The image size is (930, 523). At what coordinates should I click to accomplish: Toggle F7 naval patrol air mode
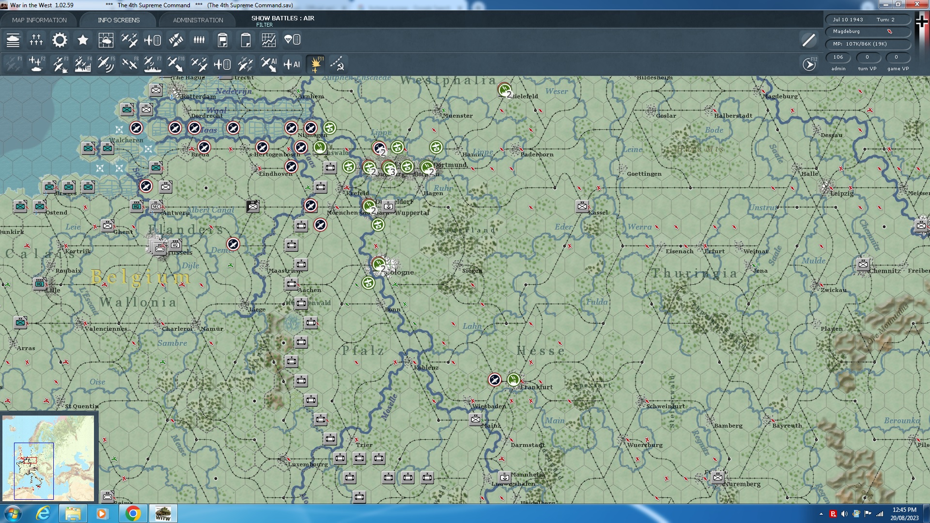click(153, 64)
